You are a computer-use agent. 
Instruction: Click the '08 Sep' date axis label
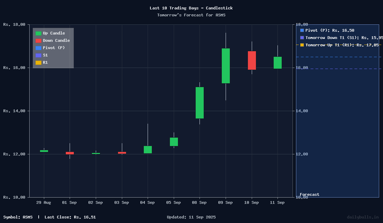[x=199, y=202]
